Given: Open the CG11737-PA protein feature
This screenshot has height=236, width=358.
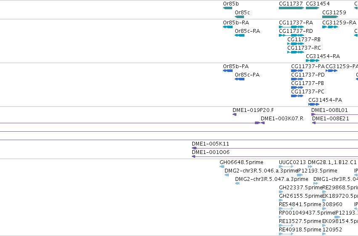Looking at the screenshot, I should tap(297, 71).
